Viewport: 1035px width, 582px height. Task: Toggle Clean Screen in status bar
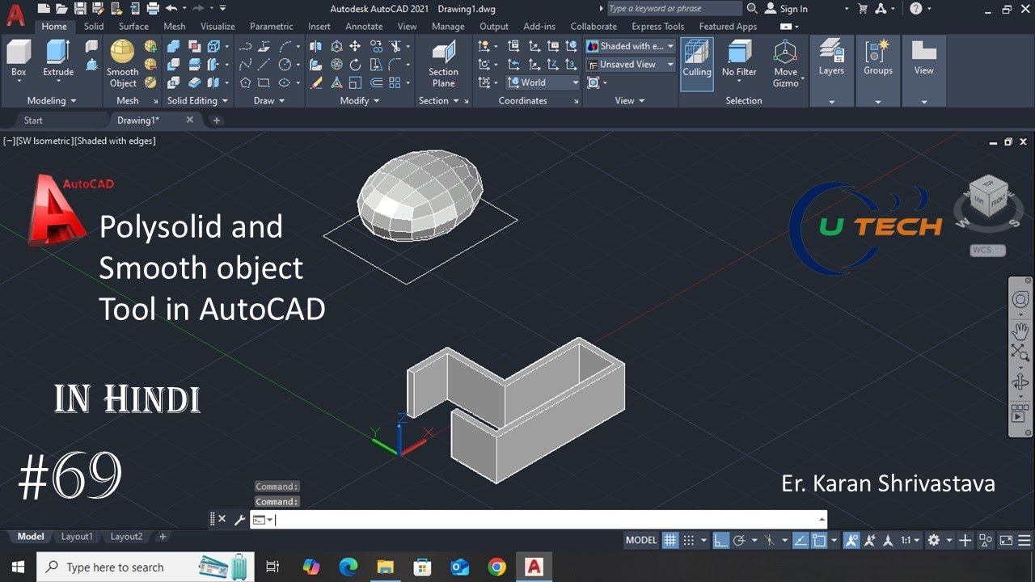tap(1006, 540)
